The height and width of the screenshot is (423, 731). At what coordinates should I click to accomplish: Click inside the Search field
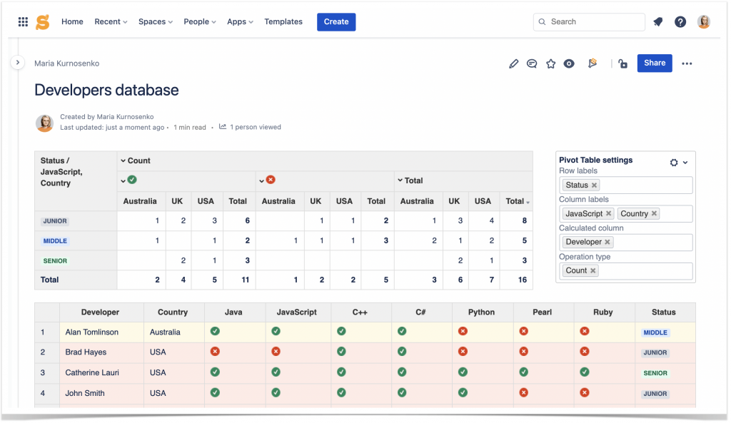click(x=589, y=21)
